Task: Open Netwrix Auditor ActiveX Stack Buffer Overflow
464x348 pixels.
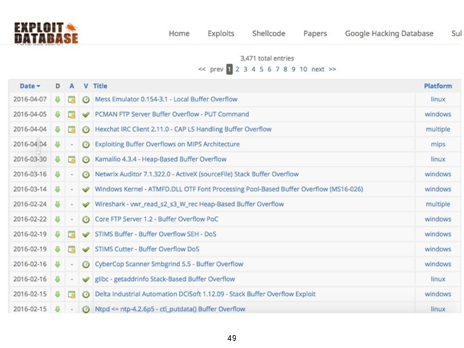Action: pyautogui.click(x=197, y=174)
